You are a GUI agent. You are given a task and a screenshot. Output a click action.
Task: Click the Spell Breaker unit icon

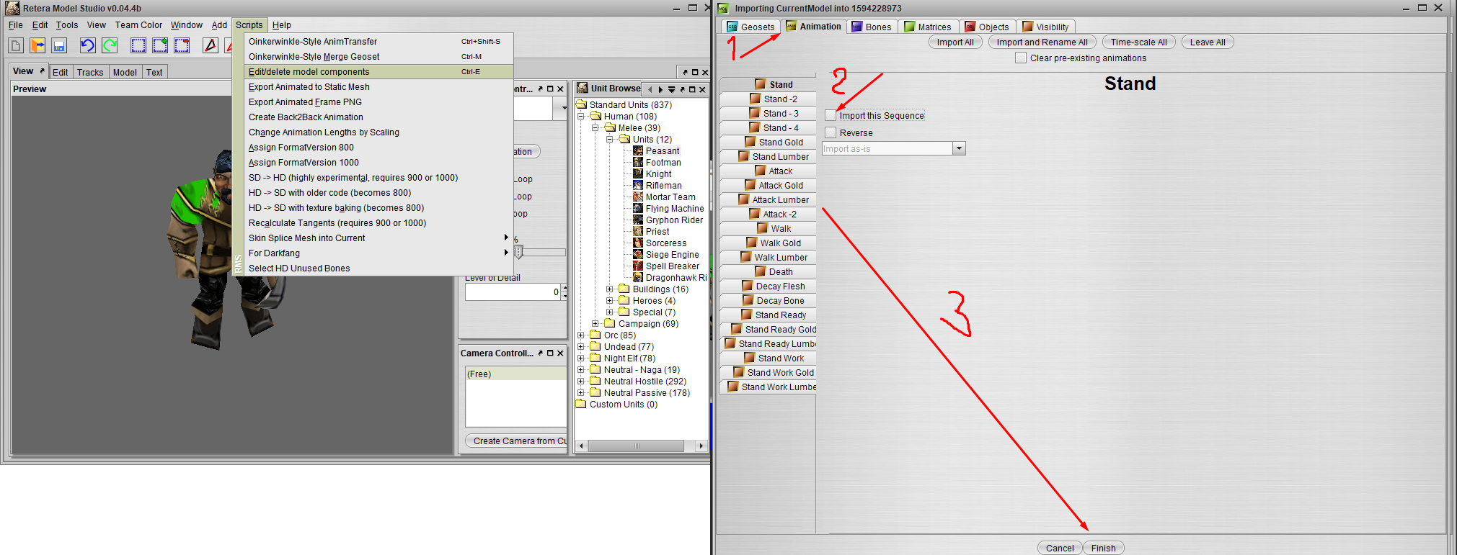point(638,266)
